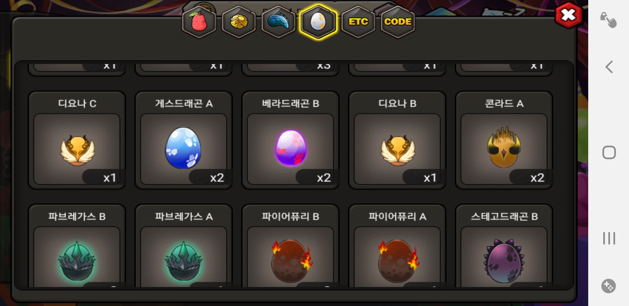The image size is (629, 306).
Task: Select the blue 게스드래곤 A egg
Action: [x=184, y=140]
